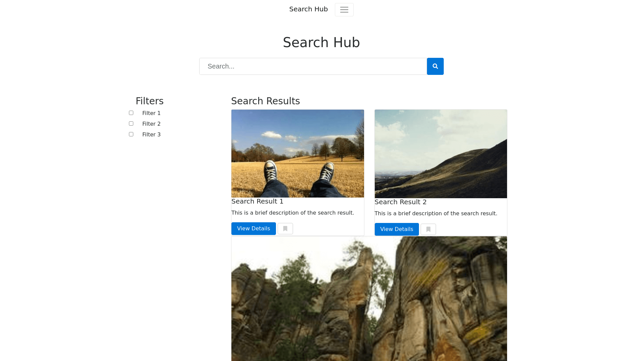The image size is (643, 361).
Task: Click the dark hillside landscape thumbnail
Action: tap(441, 154)
